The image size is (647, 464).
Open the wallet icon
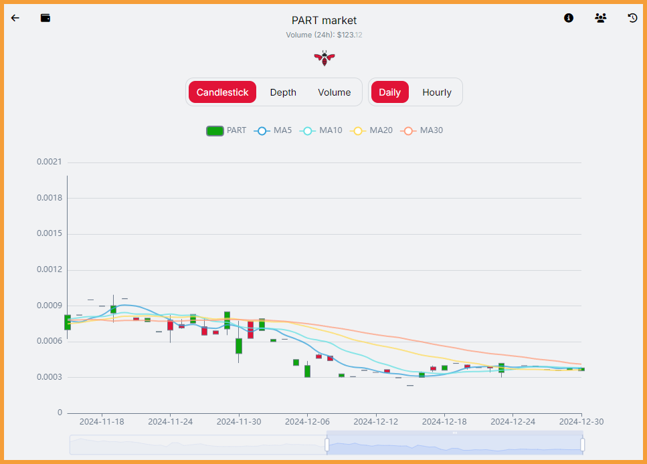coord(45,18)
